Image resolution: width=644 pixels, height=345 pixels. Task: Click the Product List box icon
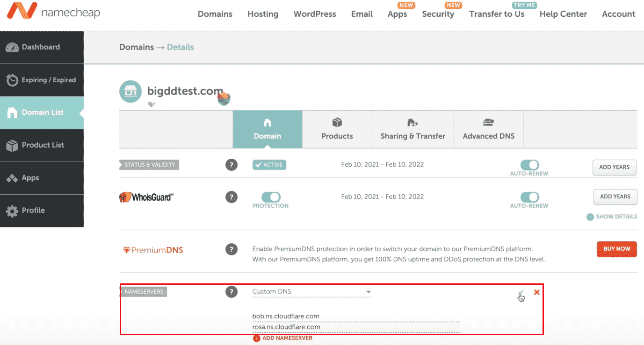(12, 146)
